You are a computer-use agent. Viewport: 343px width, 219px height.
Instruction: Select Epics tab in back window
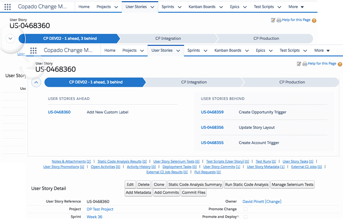pos(235,7)
